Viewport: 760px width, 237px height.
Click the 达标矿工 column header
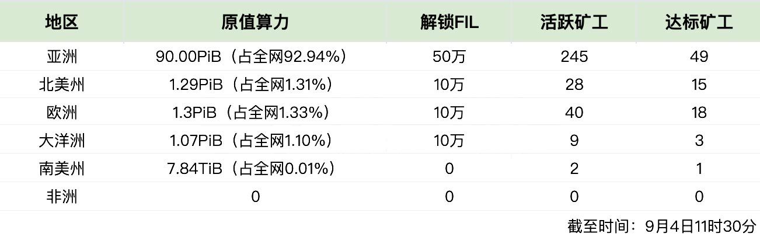(x=699, y=23)
